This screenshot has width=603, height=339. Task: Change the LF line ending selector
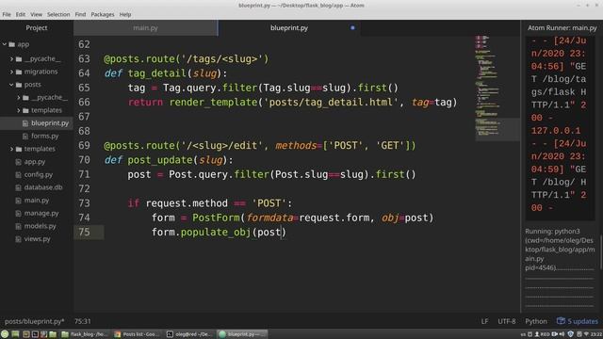(x=484, y=321)
